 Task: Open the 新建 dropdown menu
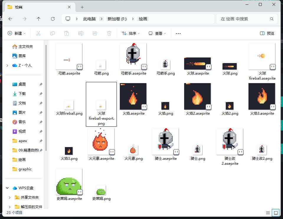click(x=17, y=33)
